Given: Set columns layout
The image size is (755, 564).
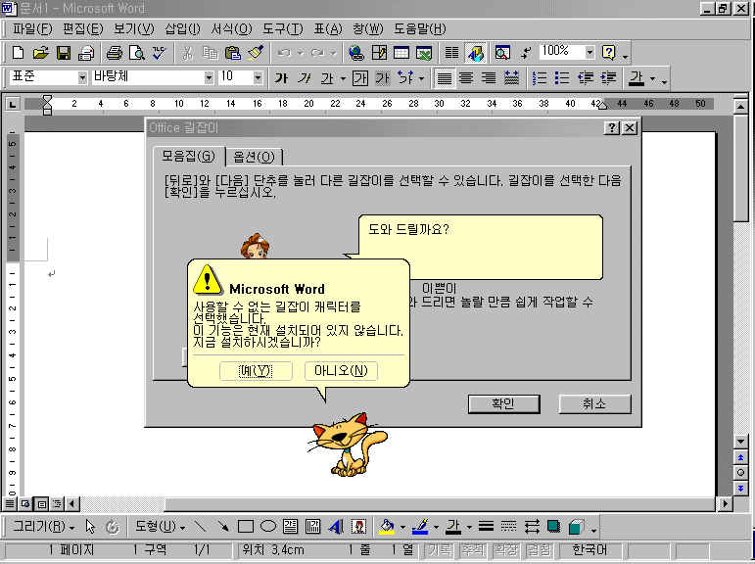Looking at the screenshot, I should [451, 53].
